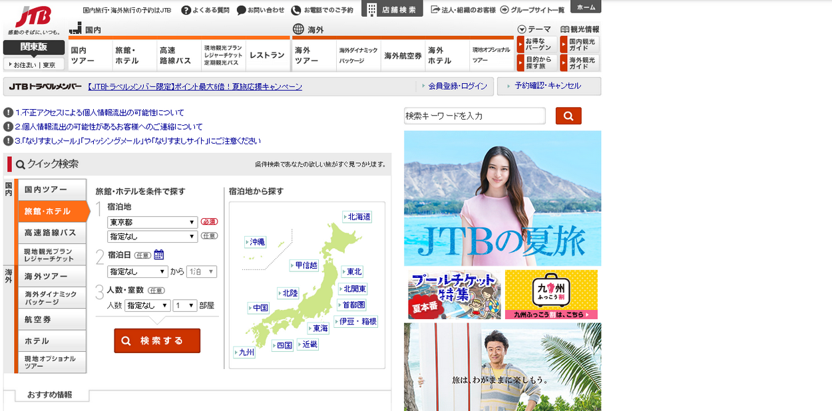Expand the 1泊 nights dropdown

(202, 271)
